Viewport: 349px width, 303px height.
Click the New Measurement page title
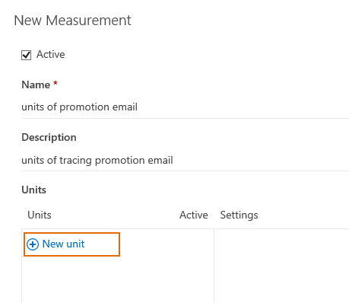73,21
